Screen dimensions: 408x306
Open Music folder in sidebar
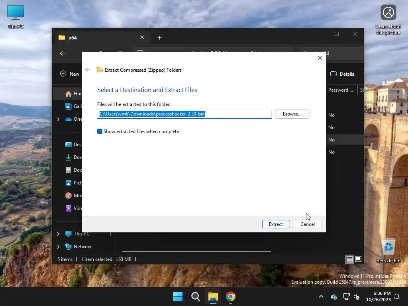pos(74,195)
